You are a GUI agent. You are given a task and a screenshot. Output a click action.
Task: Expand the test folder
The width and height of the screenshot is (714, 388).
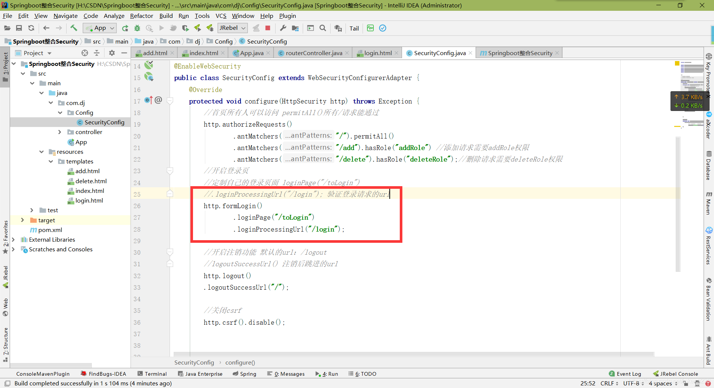32,210
